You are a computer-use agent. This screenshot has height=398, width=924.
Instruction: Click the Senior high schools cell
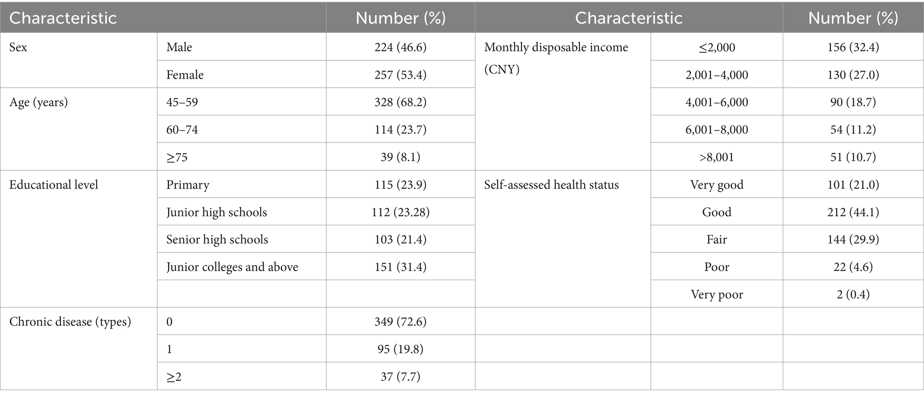[x=217, y=239]
